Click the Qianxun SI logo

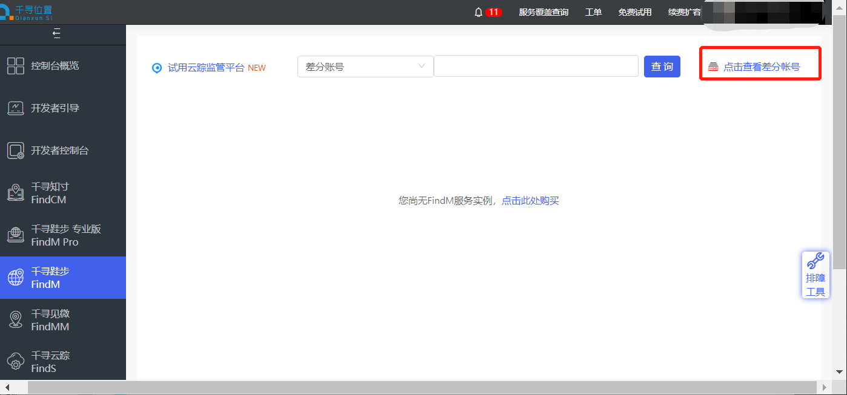click(x=26, y=11)
